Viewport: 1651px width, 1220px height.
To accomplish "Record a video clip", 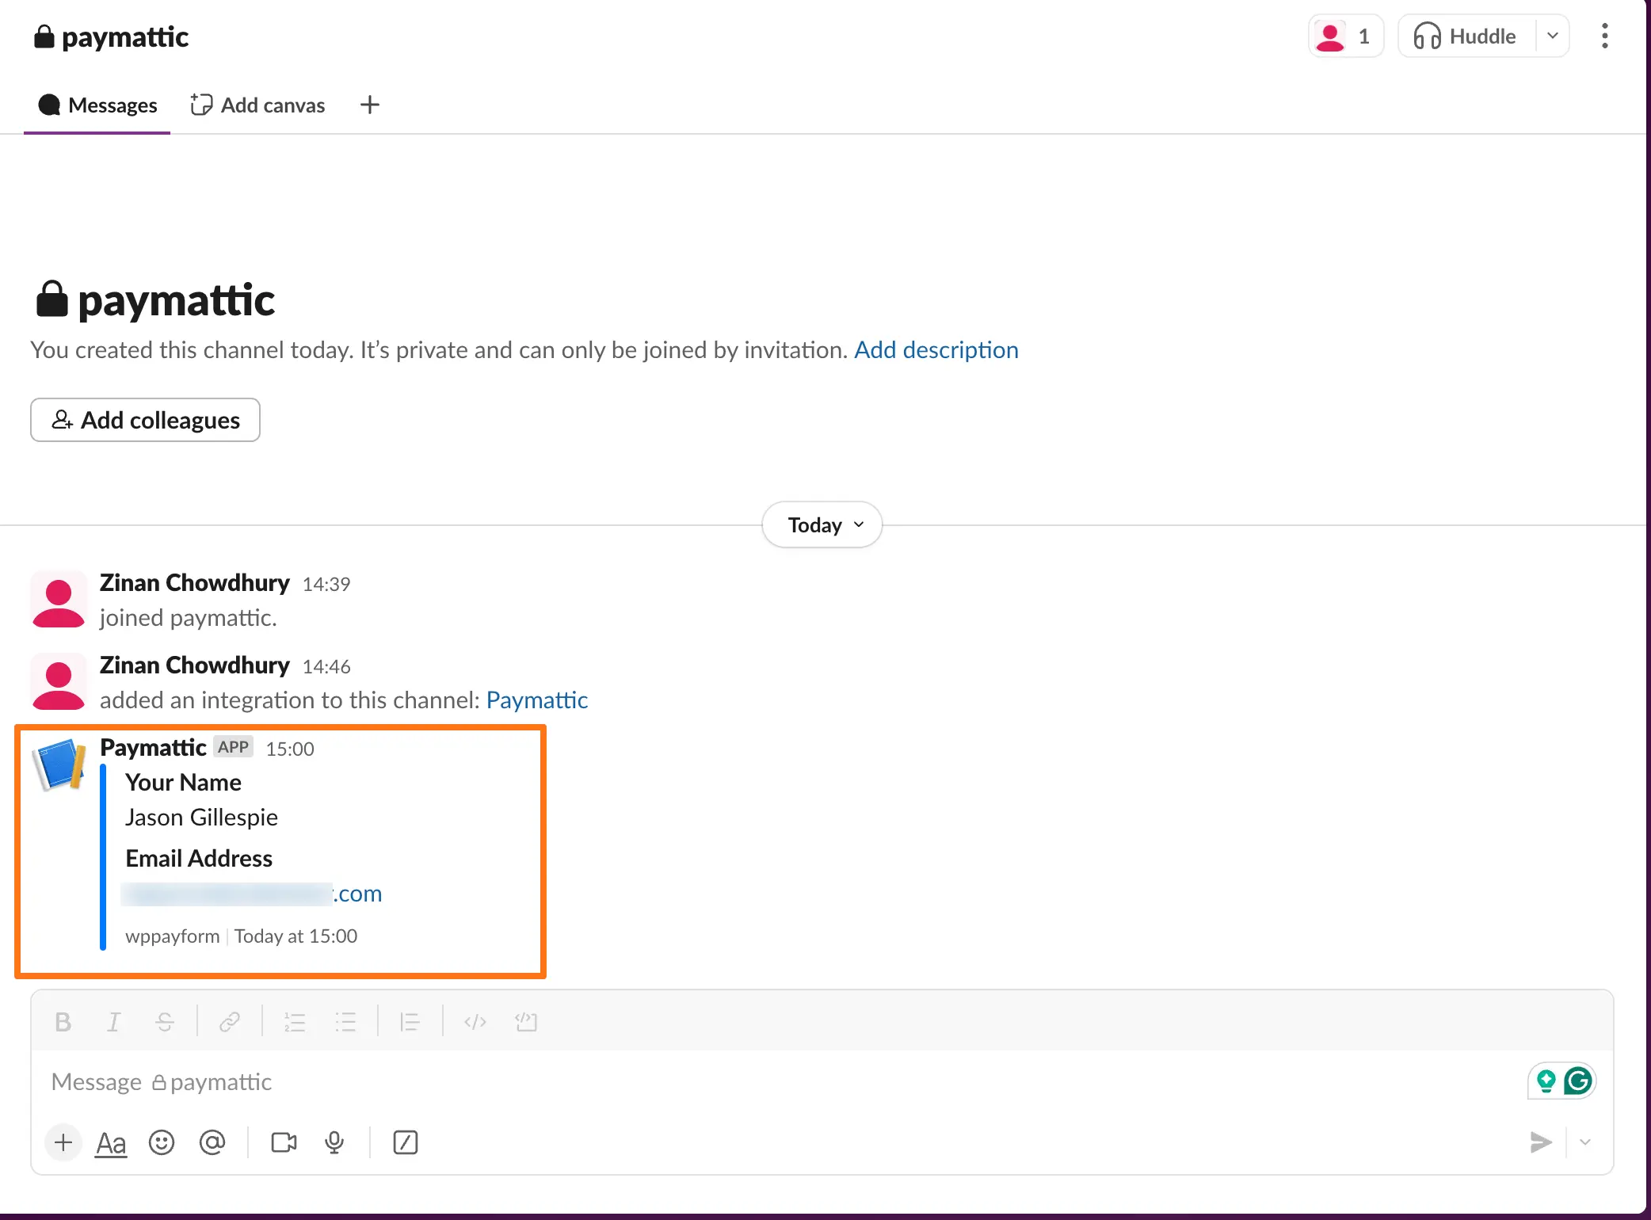I will (x=284, y=1142).
